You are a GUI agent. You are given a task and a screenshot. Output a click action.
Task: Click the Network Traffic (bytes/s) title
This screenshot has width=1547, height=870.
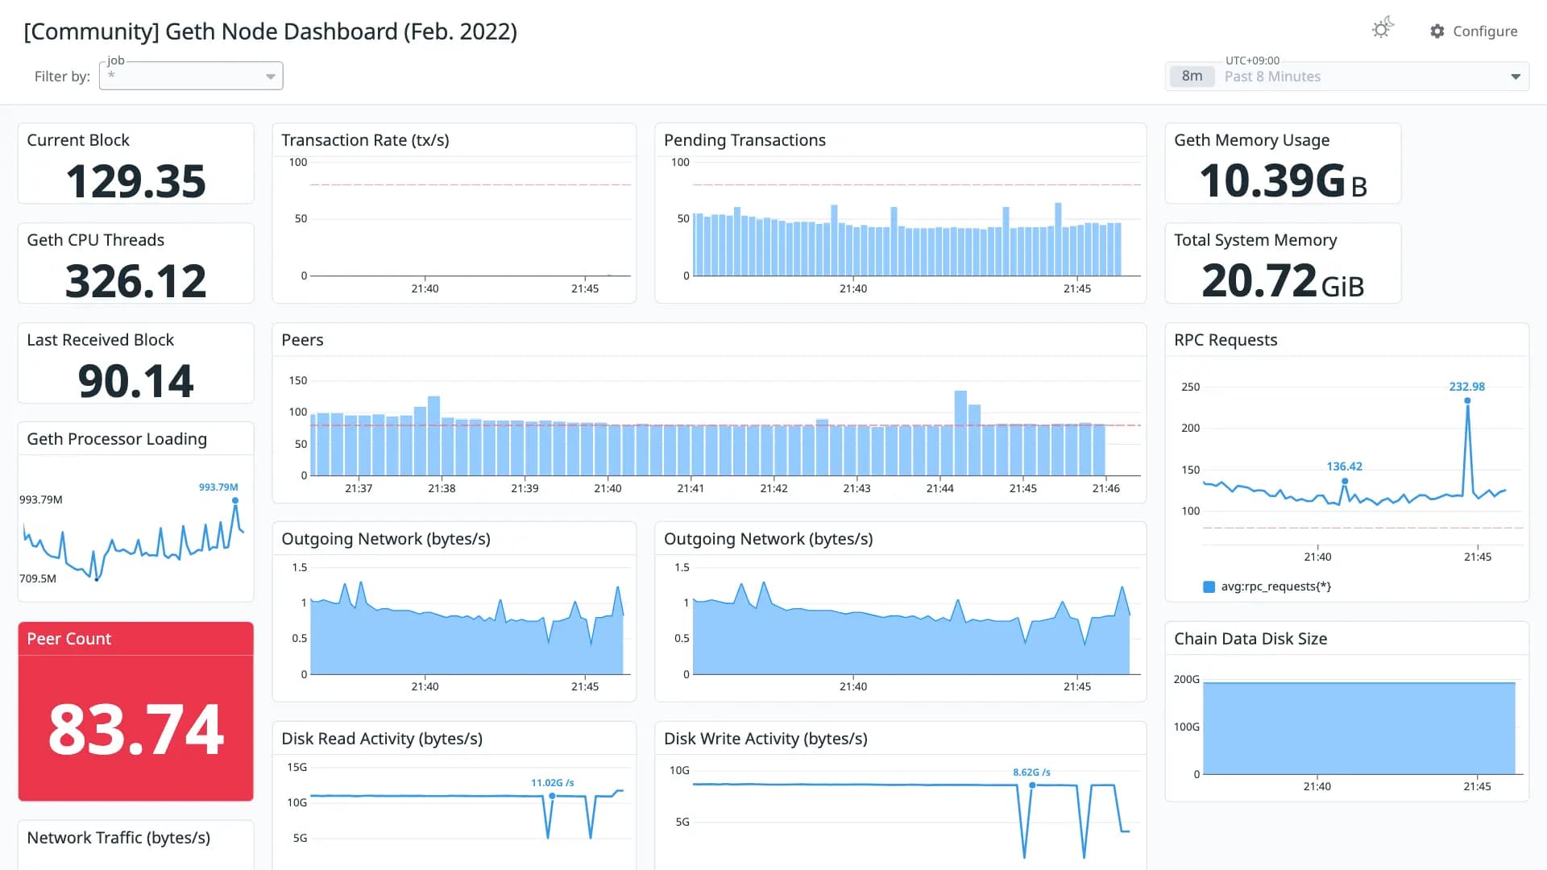(118, 838)
